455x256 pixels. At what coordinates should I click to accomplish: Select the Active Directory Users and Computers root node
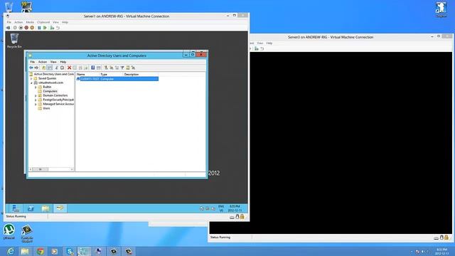(54, 74)
